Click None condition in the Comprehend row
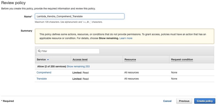The height and width of the screenshot is (106, 220). pos(174,72)
